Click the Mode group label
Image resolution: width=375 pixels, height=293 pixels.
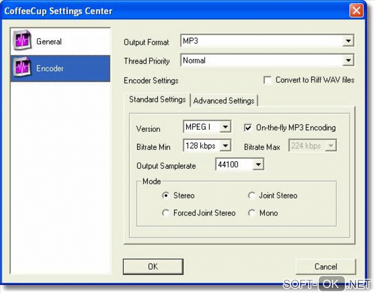(x=151, y=181)
